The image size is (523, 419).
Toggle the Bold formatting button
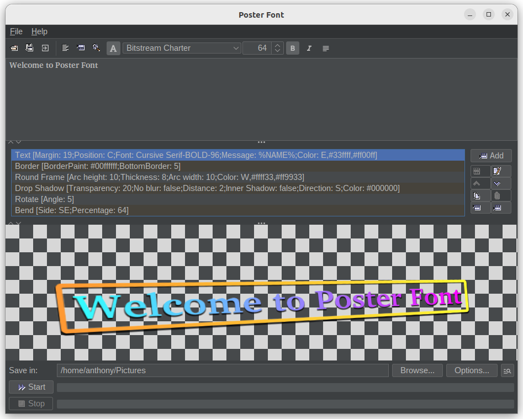(x=293, y=48)
